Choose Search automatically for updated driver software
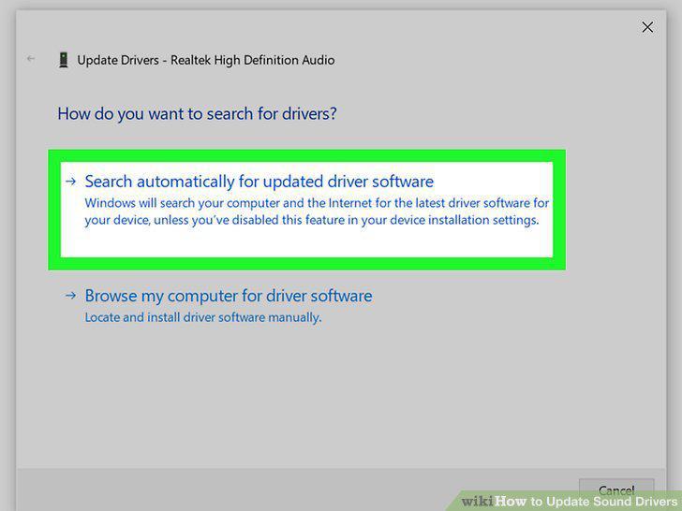Viewport: 682px width, 511px height. 306,210
